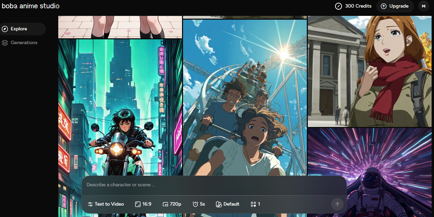Change the 16:9 aspect ratio setting
The height and width of the screenshot is (217, 434).
(143, 204)
